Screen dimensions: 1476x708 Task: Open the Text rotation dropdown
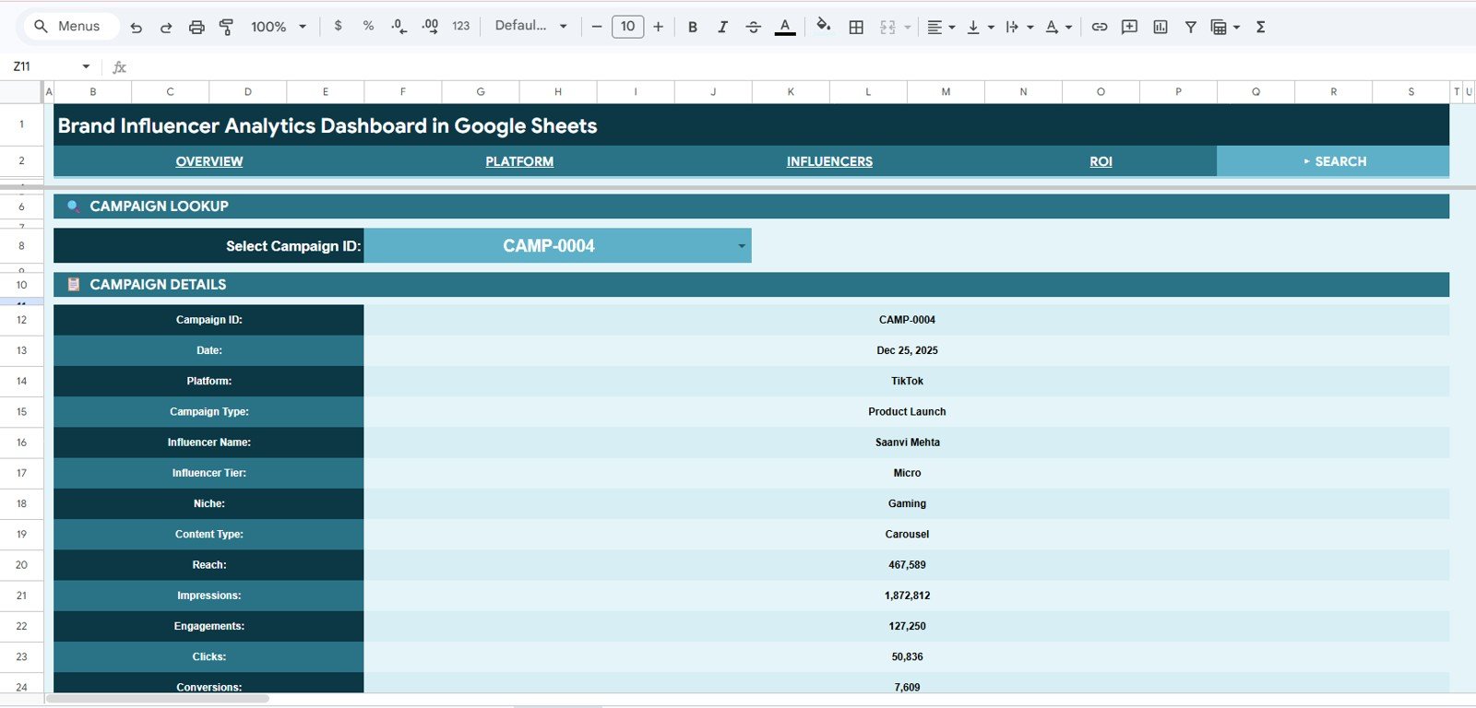pyautogui.click(x=1057, y=28)
